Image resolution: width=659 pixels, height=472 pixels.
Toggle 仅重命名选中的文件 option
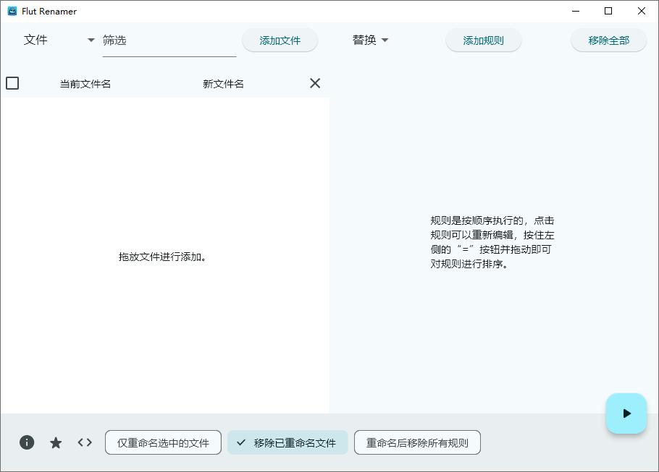(x=163, y=442)
